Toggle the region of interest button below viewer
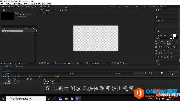180x101 pixels. pyautogui.click(x=87, y=63)
